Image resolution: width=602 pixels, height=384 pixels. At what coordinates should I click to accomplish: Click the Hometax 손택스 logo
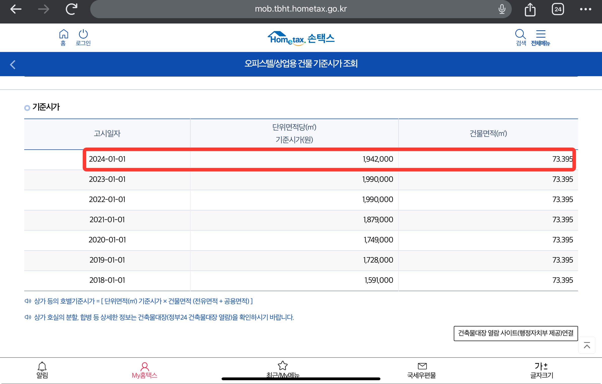(x=301, y=38)
